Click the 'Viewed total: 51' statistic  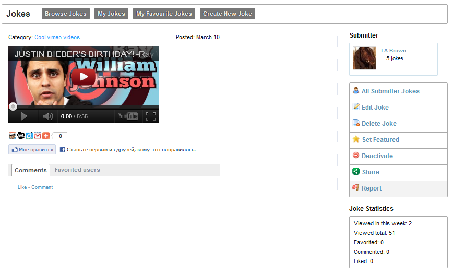374,233
